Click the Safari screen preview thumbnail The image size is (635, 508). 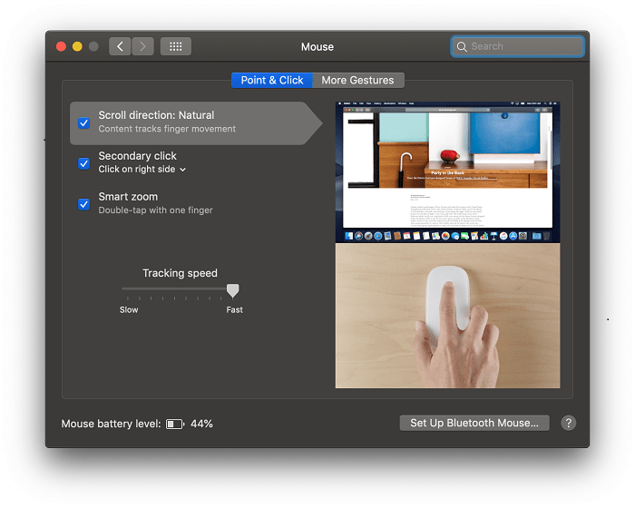coord(447,172)
